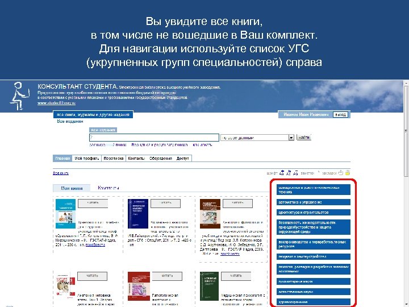
Task: Click the print page icon
Action: (x=340, y=173)
